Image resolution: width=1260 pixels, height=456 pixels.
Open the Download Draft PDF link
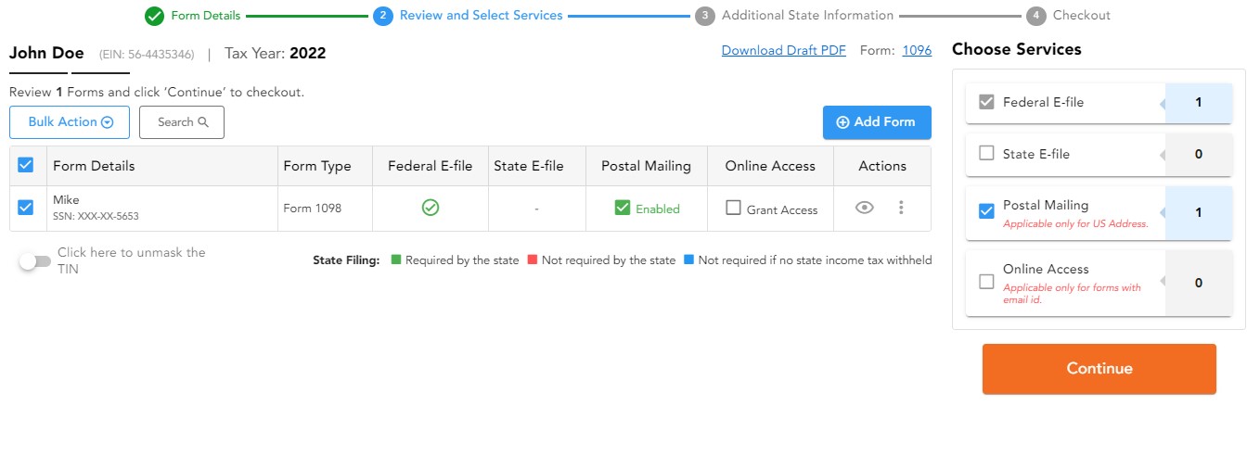784,51
